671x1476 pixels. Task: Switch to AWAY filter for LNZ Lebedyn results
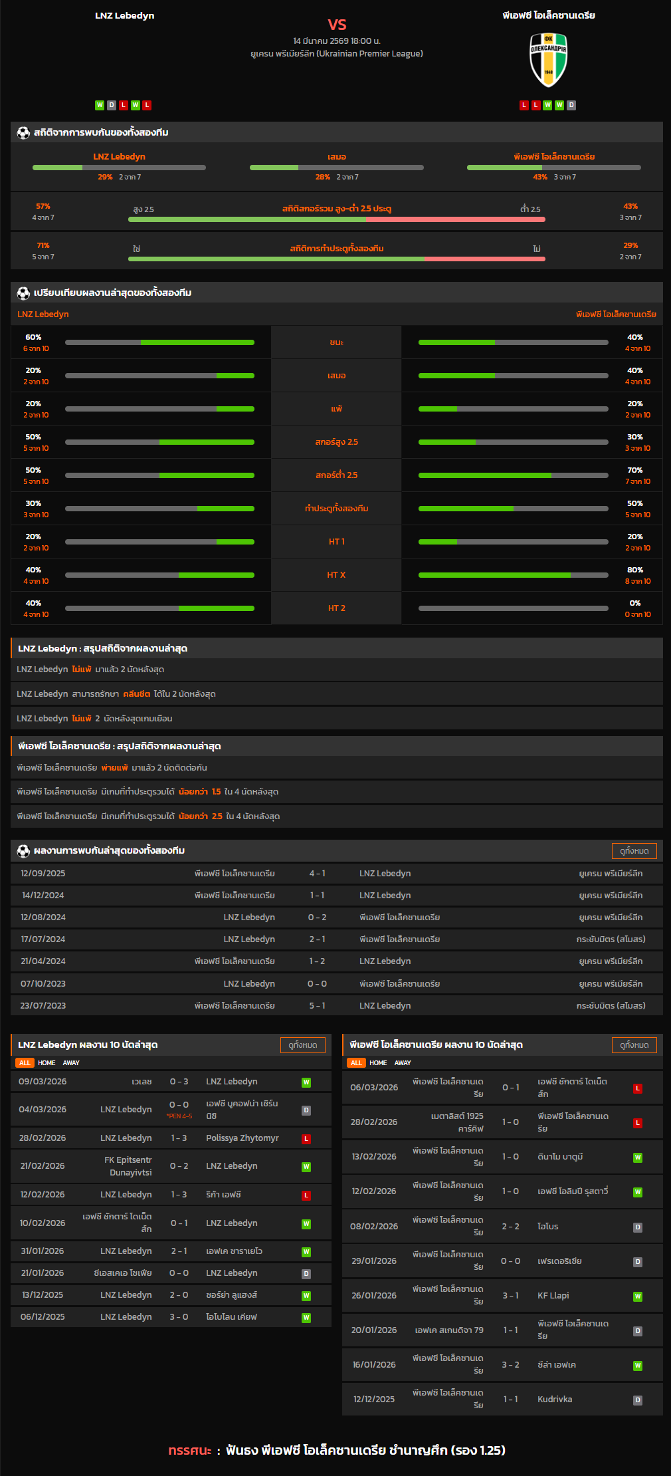point(71,1062)
